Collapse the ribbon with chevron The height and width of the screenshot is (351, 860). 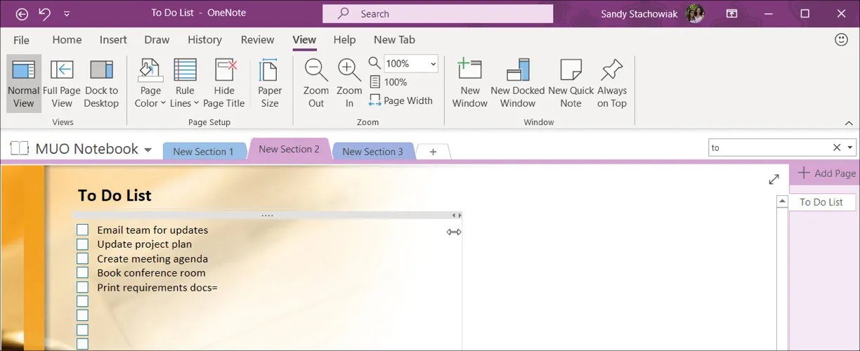(849, 123)
